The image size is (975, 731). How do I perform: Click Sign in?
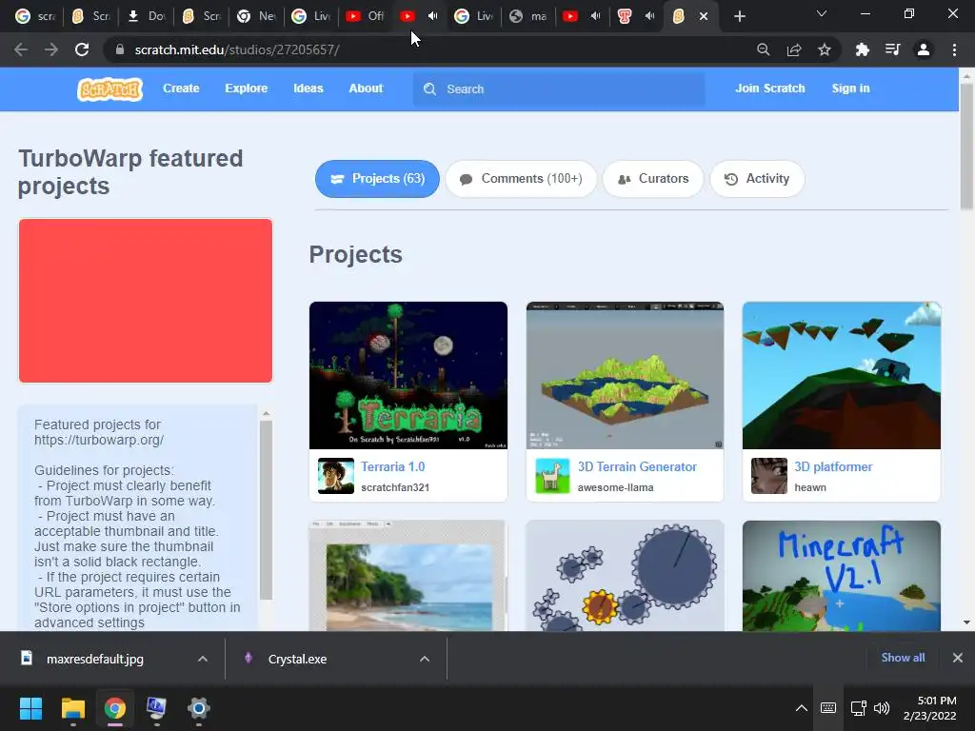click(850, 89)
